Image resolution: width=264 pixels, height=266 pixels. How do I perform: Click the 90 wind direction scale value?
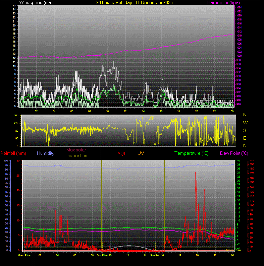17,139
